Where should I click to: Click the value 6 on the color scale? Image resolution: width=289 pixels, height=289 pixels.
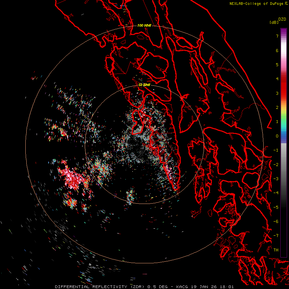(277, 50)
